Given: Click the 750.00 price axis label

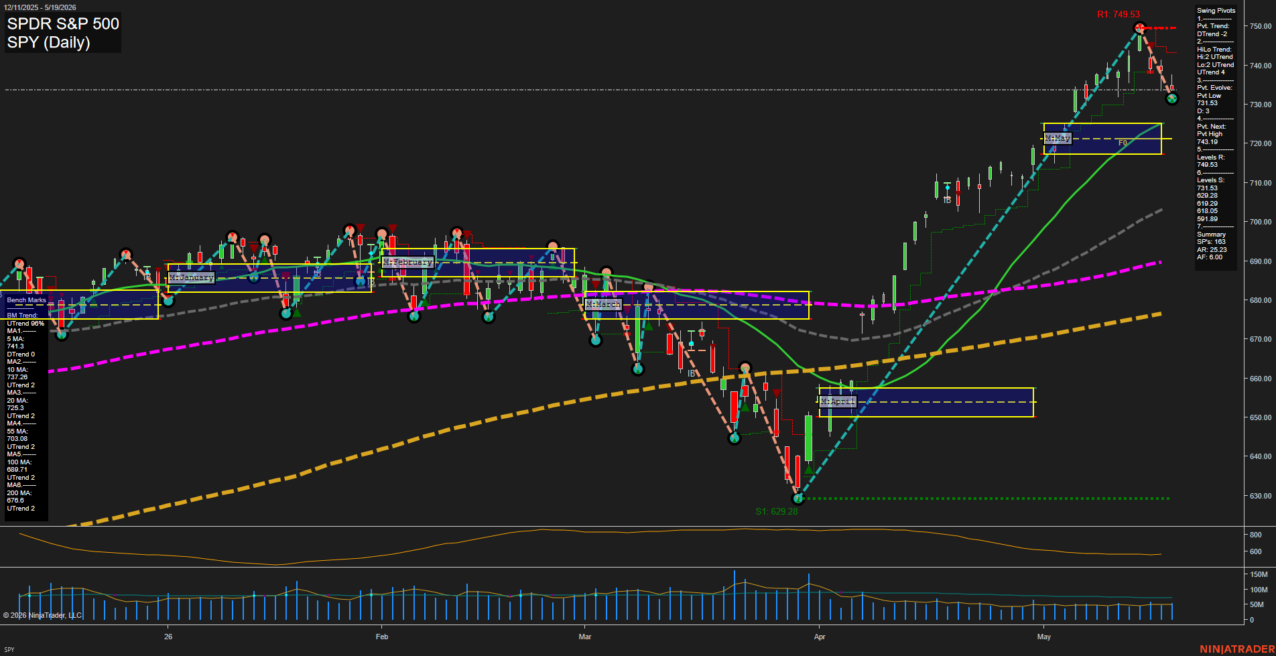Looking at the screenshot, I should coord(1261,26).
